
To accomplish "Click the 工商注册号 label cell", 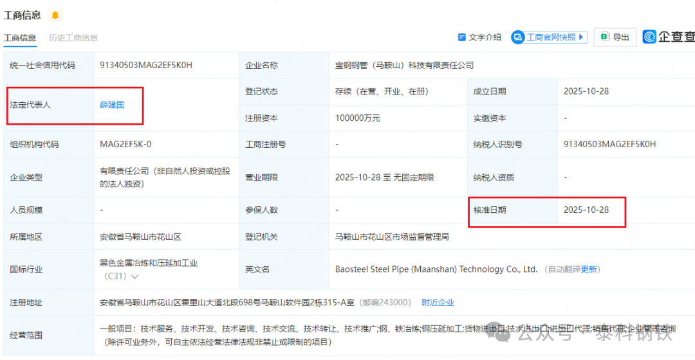I will [284, 145].
